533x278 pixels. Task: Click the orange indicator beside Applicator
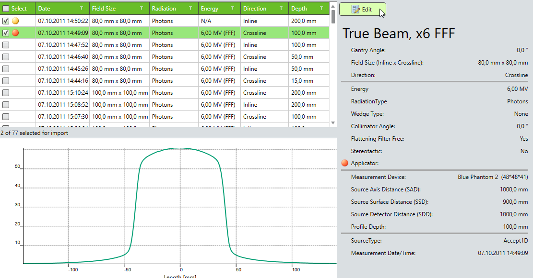pyautogui.click(x=344, y=163)
